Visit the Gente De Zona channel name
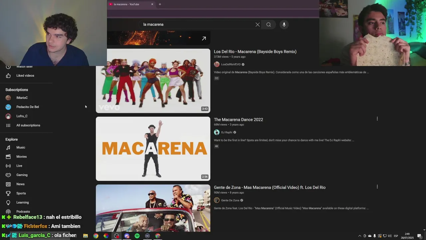The image size is (426, 240). [230, 200]
